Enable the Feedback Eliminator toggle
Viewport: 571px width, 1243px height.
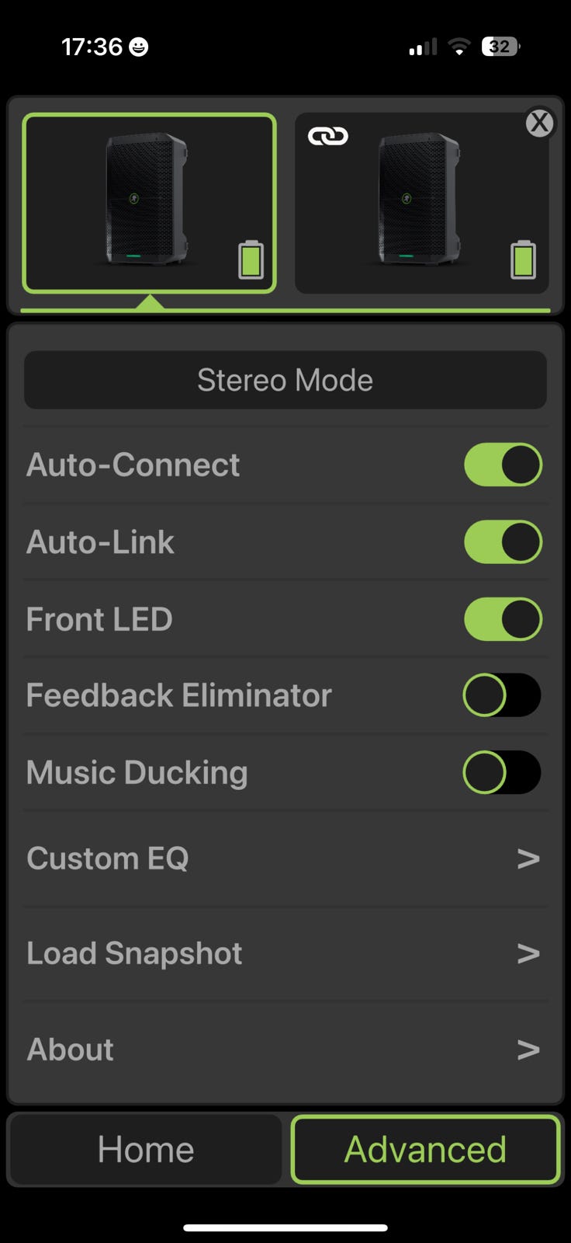502,695
